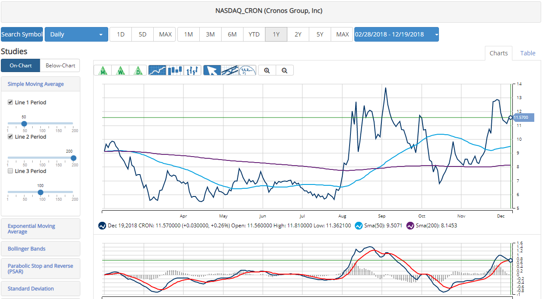
Task: Switch to the Charts tab
Action: click(x=499, y=53)
